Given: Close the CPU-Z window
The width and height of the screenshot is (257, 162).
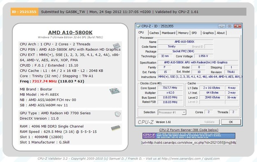Looking at the screenshot, I should pos(238,26).
